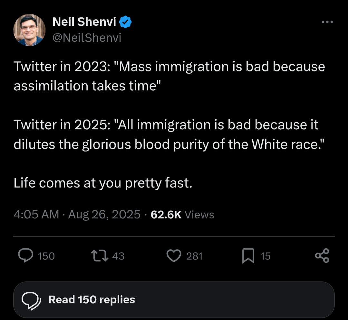348x320 pixels.
Task: Bookmark this tweet using the bookmark icon
Action: tap(249, 256)
